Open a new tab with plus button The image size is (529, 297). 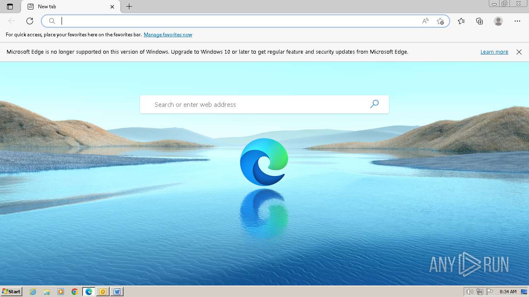click(129, 7)
